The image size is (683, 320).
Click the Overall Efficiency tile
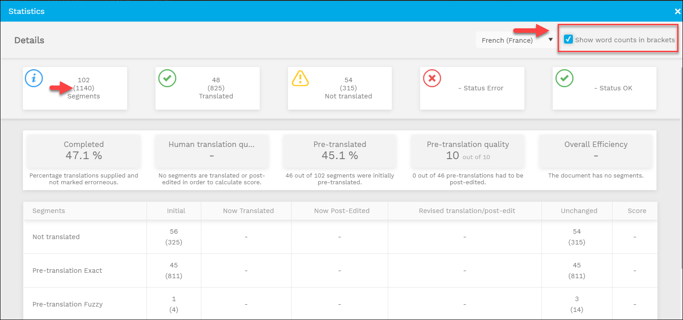596,151
